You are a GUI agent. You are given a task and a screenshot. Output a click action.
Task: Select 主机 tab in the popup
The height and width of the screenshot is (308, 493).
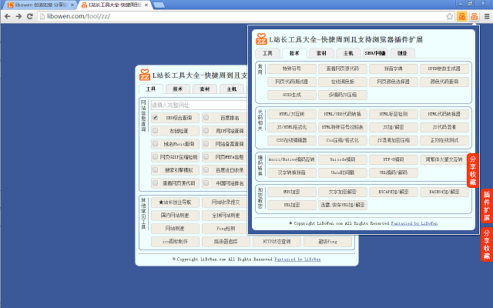(x=348, y=53)
